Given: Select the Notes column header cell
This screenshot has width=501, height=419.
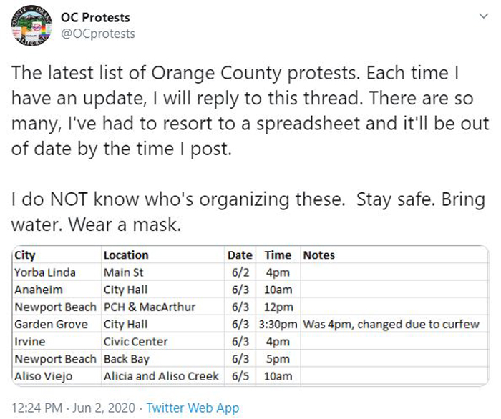Looking at the screenshot, I should (394, 255).
